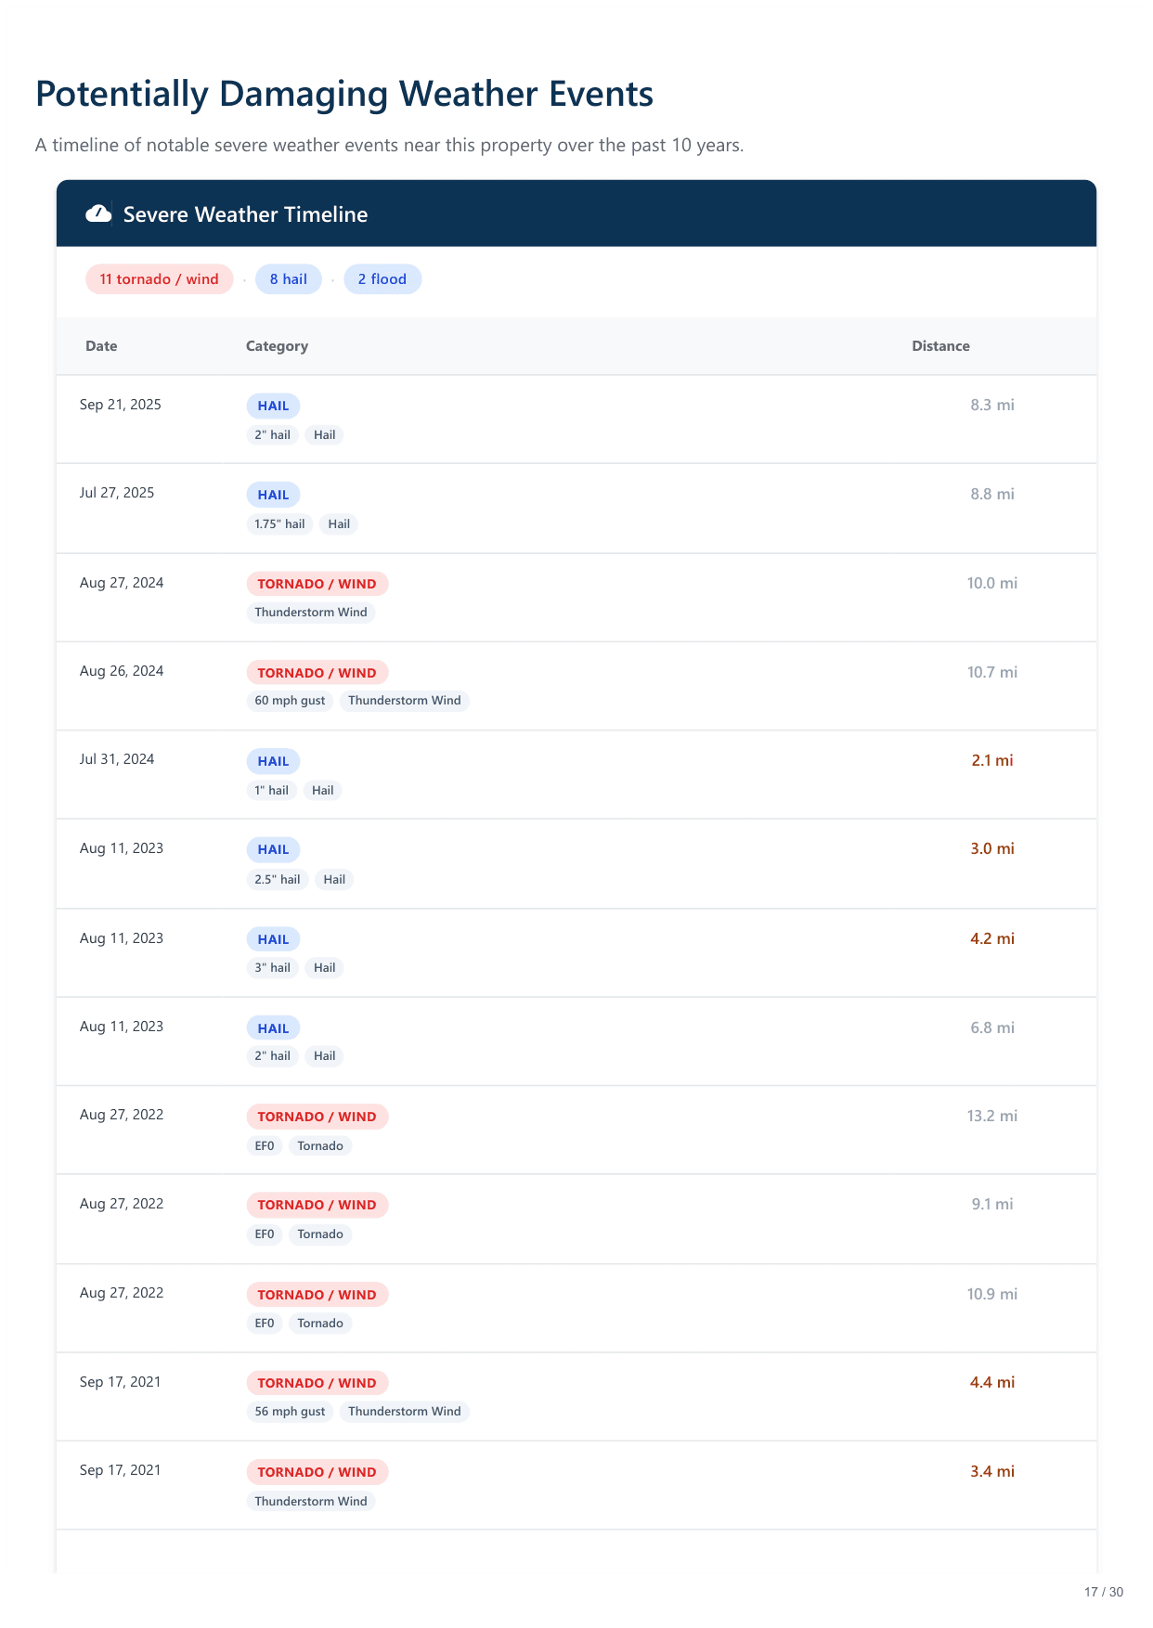The height and width of the screenshot is (1628, 1153).
Task: Click the "1.75" hail" tag on Jul 27, 2025
Action: (279, 524)
